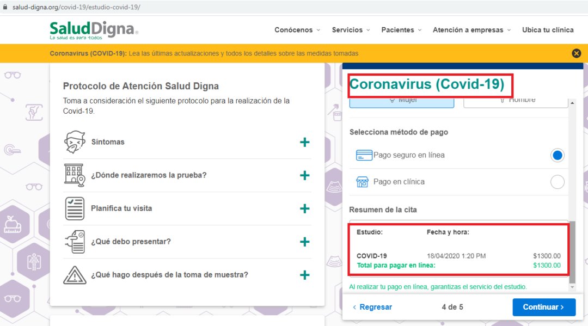Click the Protocolo de Atención Salud Digna heading
This screenshot has height=326, width=588.
point(140,86)
